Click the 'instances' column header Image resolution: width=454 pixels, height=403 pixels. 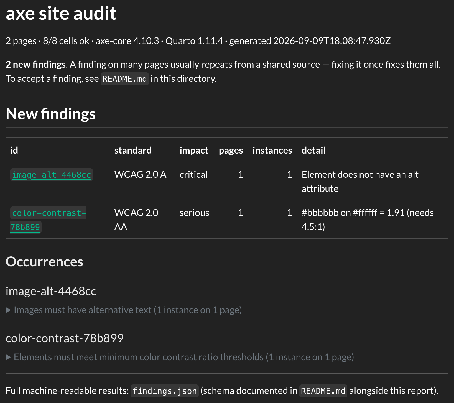coord(272,150)
